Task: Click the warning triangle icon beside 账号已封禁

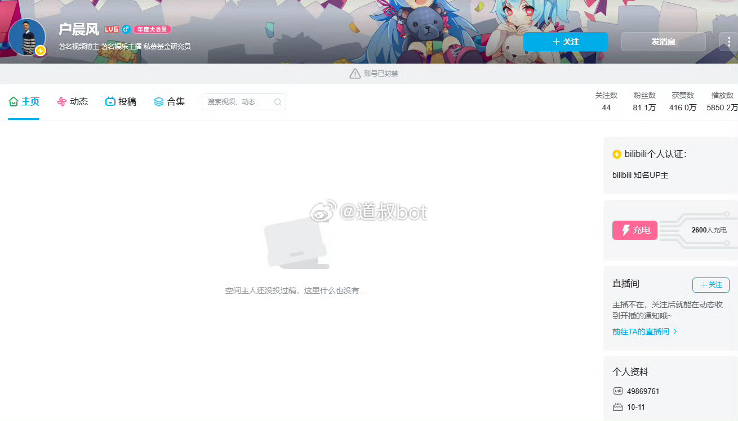Action: (x=355, y=74)
